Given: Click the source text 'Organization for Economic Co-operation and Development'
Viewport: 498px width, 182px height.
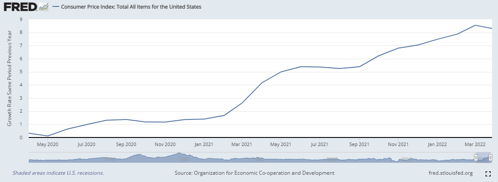Looking at the screenshot, I should click(264, 173).
